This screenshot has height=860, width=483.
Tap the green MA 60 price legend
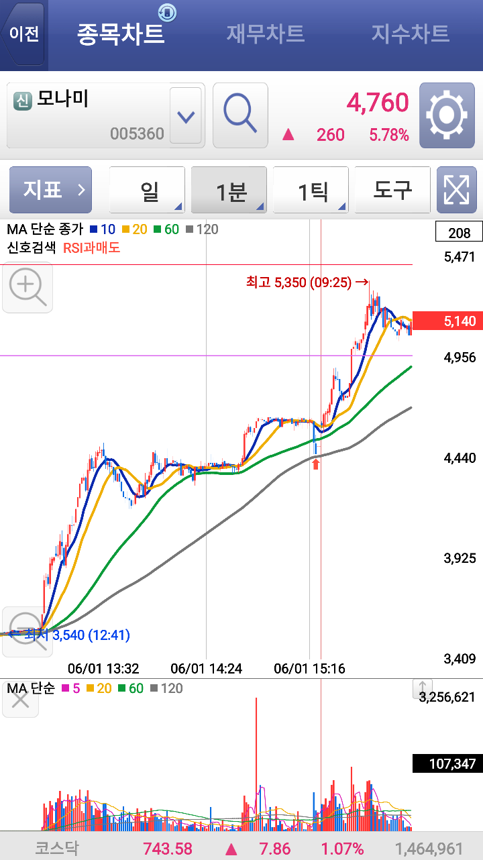coord(167,229)
